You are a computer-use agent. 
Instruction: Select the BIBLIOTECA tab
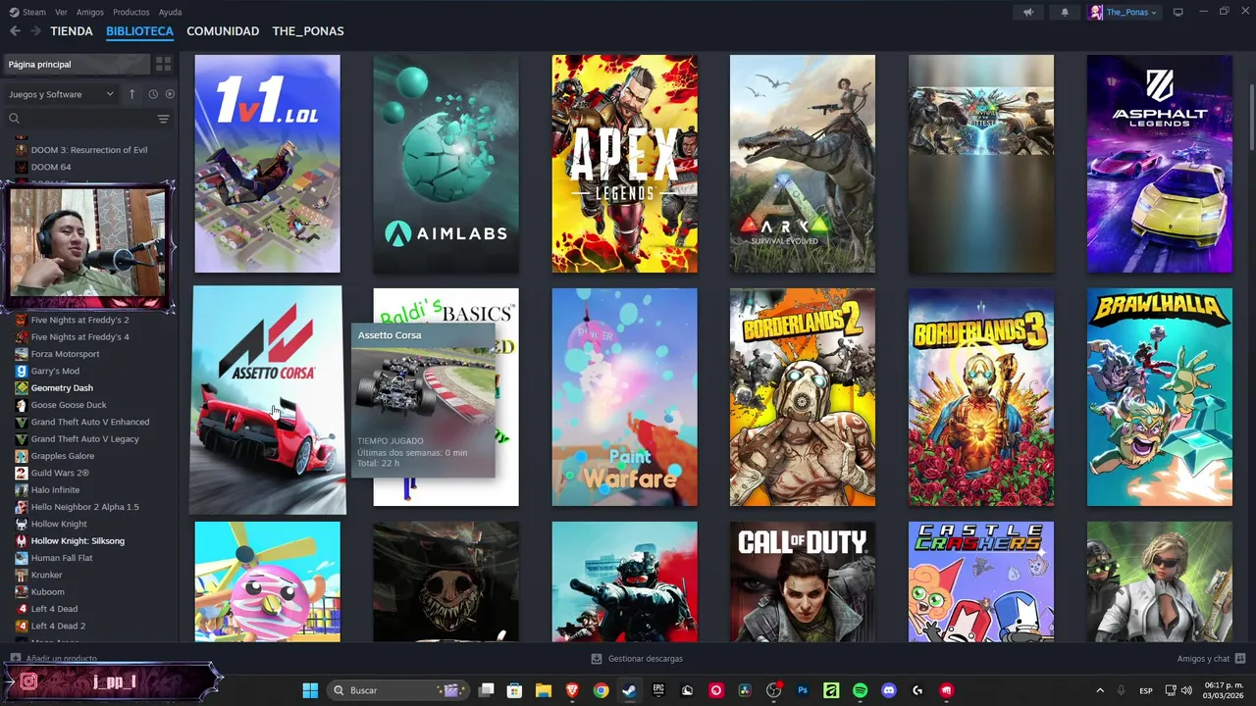tap(139, 31)
